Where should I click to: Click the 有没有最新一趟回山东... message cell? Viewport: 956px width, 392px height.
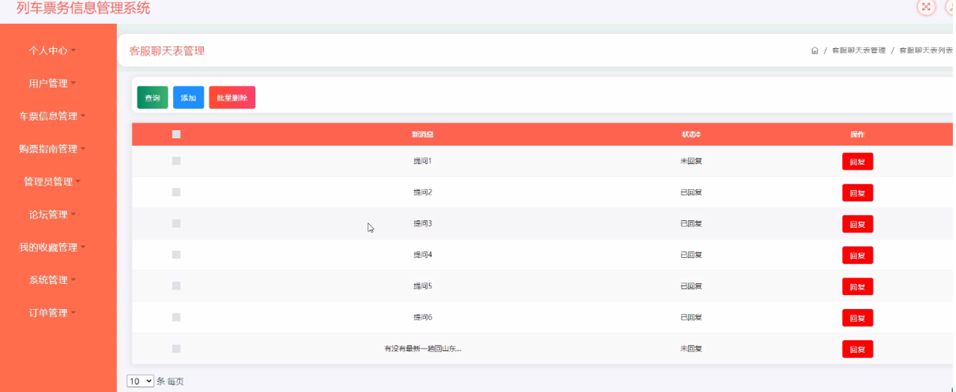coord(423,349)
